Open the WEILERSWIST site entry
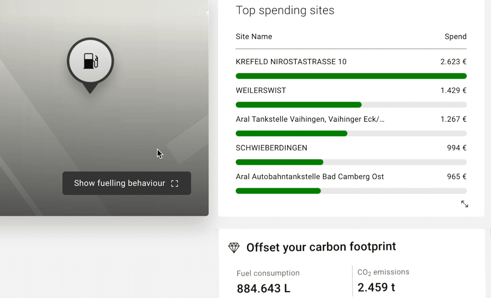The width and height of the screenshot is (491, 298). pos(261,90)
